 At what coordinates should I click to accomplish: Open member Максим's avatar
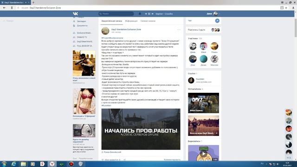214,59
